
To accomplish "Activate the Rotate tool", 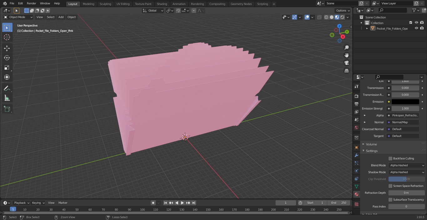I will [7, 58].
